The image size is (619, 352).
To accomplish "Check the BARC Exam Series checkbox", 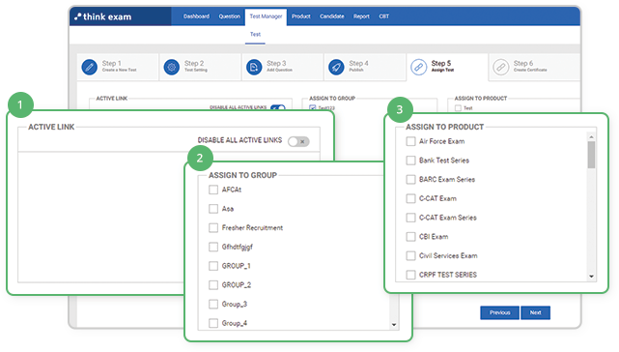I will 410,179.
